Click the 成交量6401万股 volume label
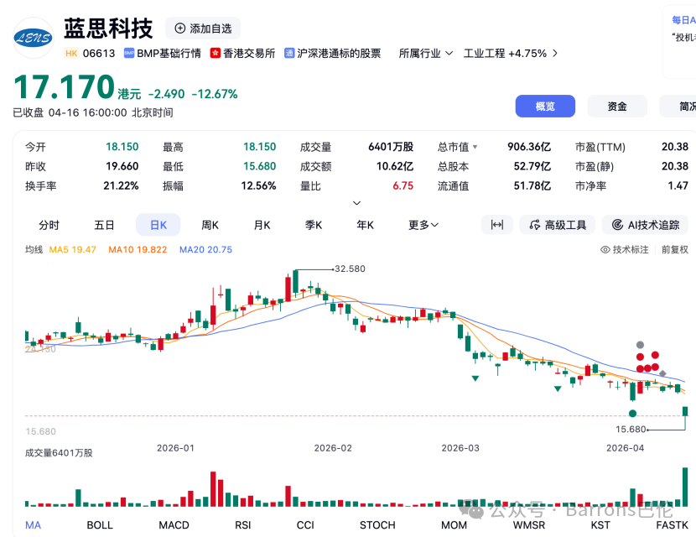This screenshot has width=696, height=537. [x=59, y=452]
